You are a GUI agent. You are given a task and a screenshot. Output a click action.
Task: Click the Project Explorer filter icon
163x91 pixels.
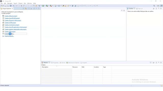point(28,9)
